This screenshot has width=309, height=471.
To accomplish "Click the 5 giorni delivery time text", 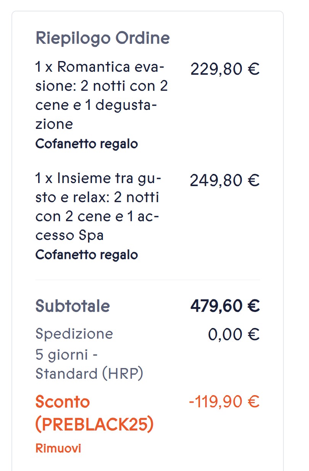I will coord(67,354).
